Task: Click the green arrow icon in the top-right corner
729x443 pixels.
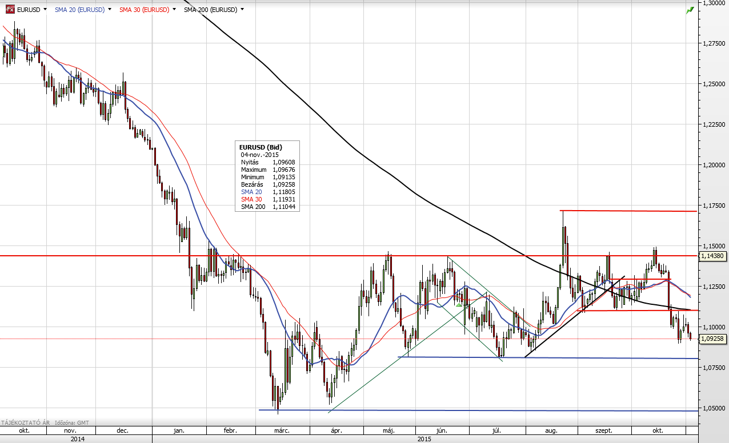Action: pyautogui.click(x=690, y=10)
